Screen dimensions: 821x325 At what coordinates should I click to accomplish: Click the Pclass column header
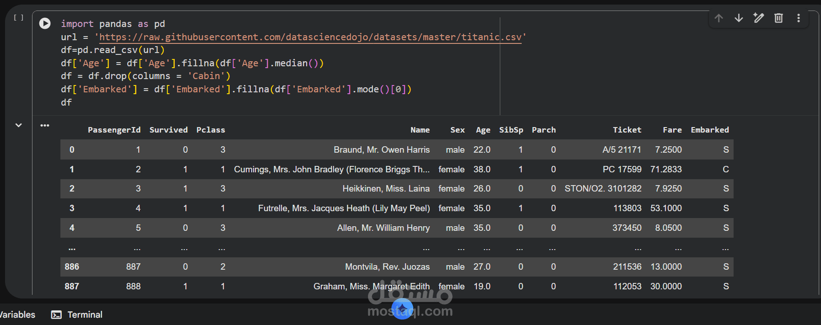(211, 130)
